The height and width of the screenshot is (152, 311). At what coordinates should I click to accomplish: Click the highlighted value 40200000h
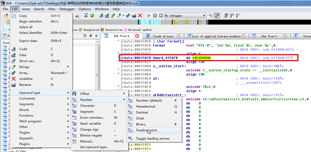pos(201,58)
